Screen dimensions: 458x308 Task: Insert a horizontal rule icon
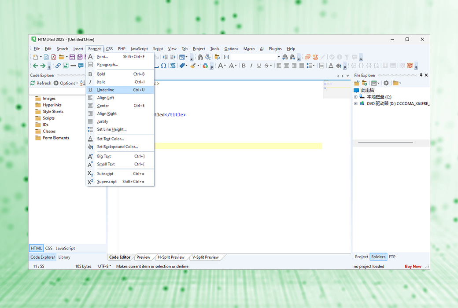[73, 66]
